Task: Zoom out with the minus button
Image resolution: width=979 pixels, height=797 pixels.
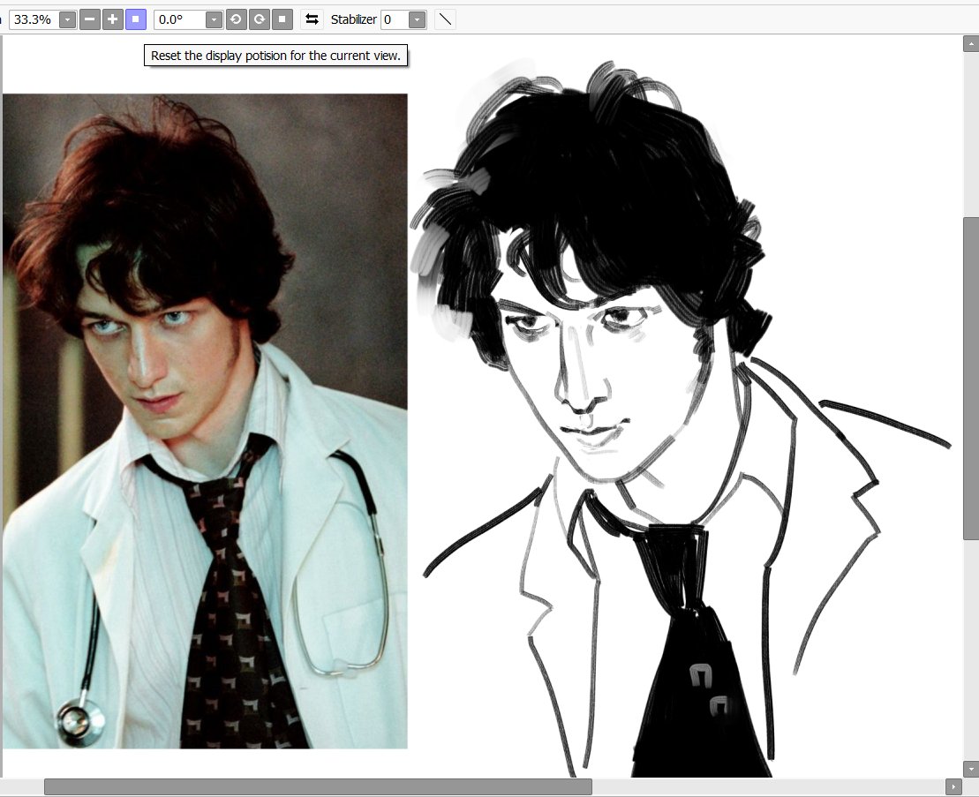Action: click(x=90, y=19)
